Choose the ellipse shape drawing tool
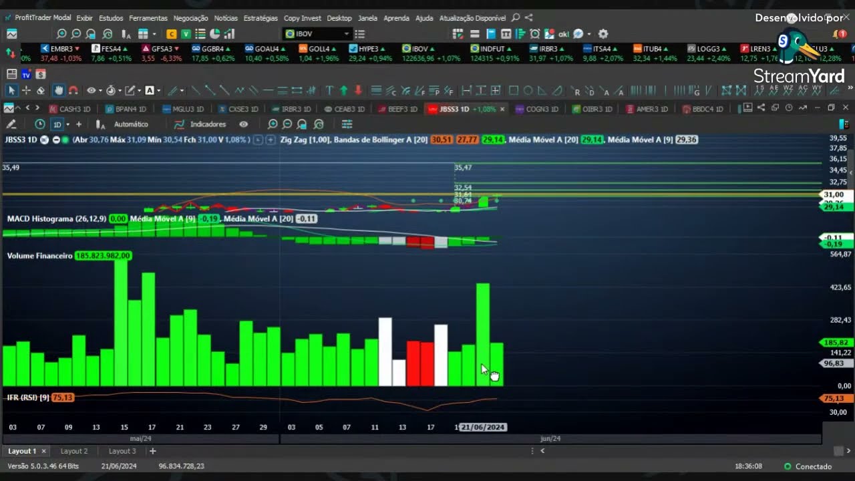 tap(528, 90)
